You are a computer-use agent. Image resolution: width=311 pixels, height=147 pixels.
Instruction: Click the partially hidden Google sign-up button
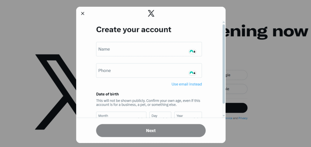[x=236, y=75]
